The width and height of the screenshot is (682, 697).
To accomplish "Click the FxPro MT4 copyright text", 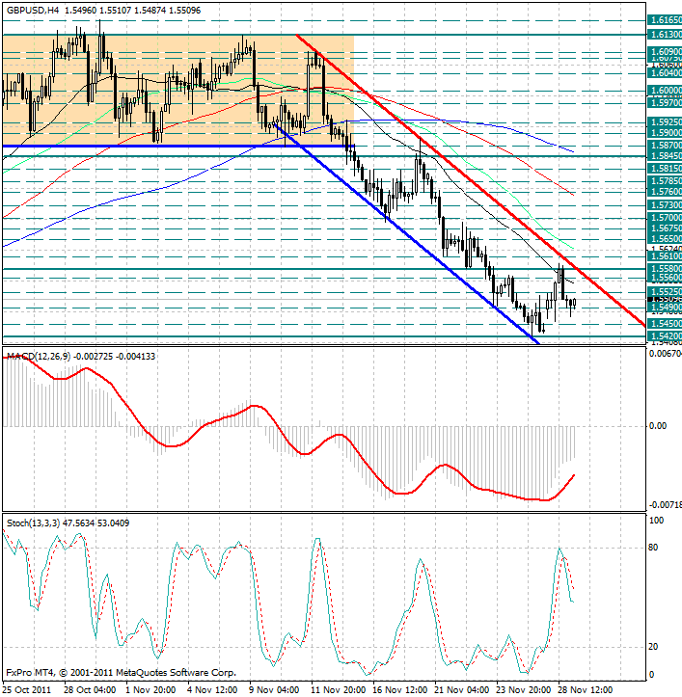I will click(121, 672).
